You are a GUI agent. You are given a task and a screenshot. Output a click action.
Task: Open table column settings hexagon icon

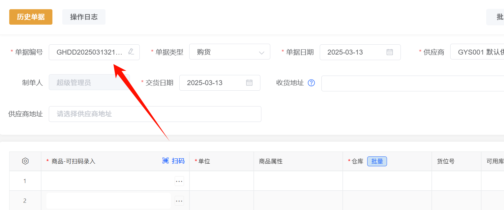[25, 161]
